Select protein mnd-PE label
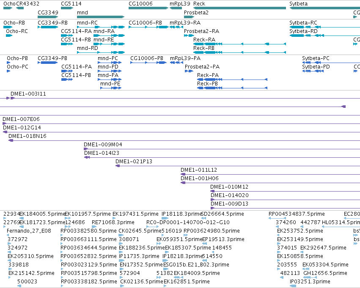Image resolution: width=360 pixels, height=288 pixels. [110, 84]
